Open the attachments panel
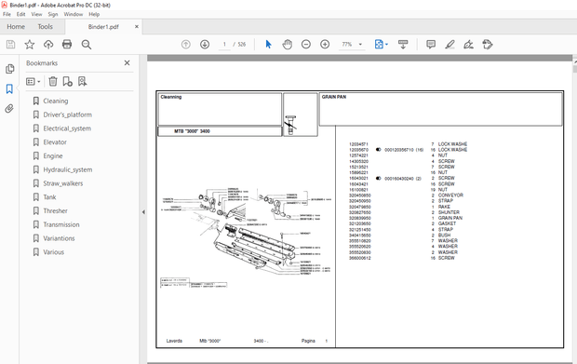 click(x=9, y=109)
